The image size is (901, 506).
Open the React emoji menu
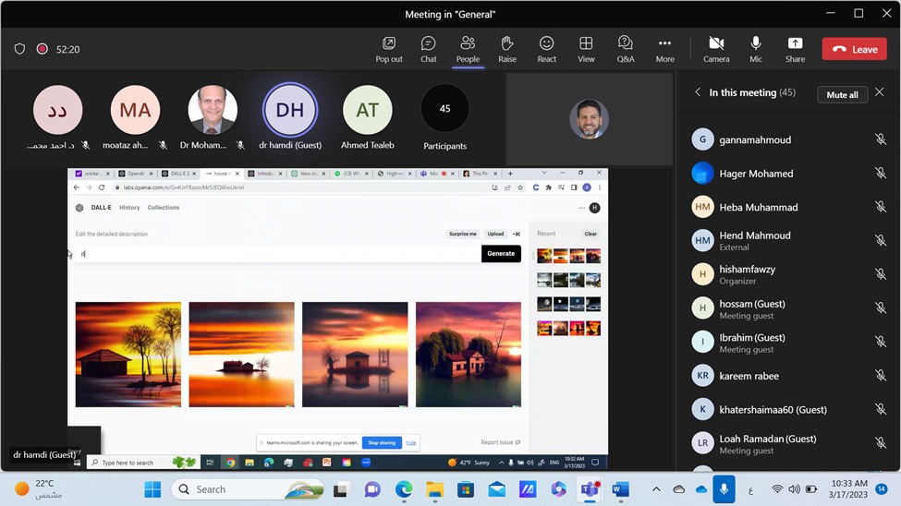[547, 49]
